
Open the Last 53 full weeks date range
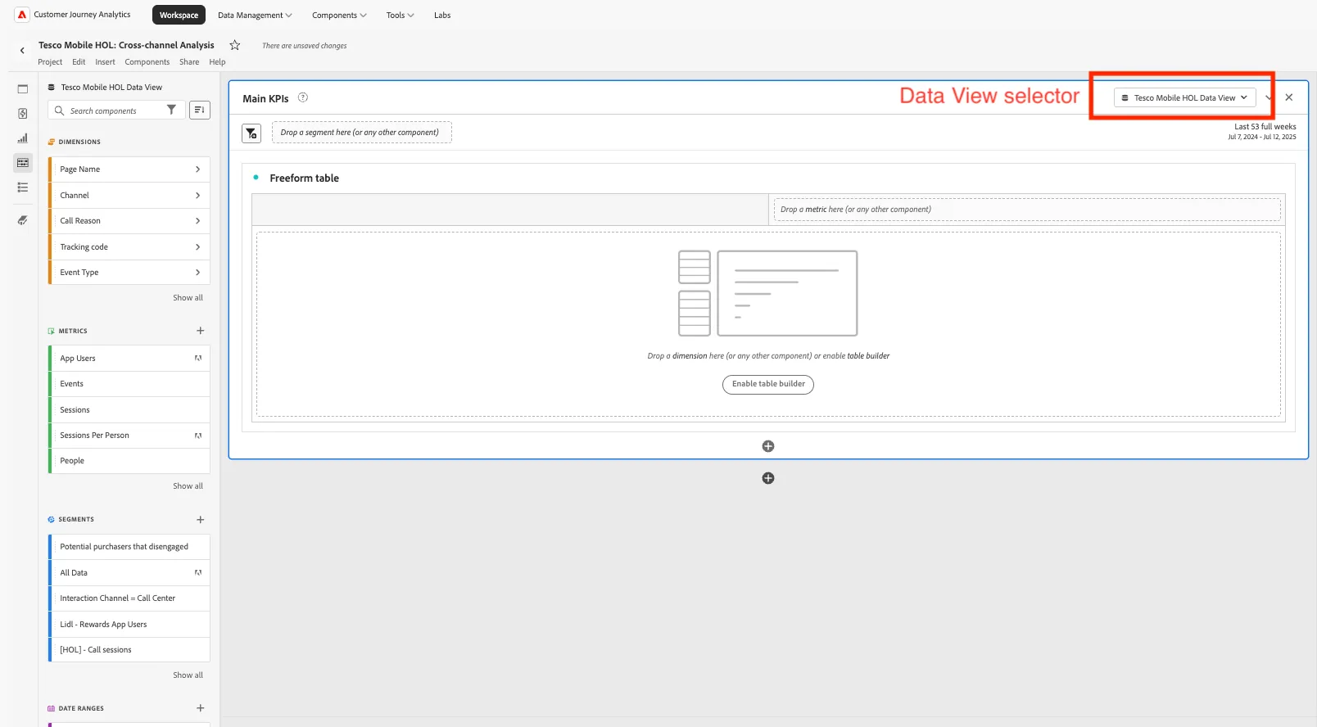pos(1262,131)
